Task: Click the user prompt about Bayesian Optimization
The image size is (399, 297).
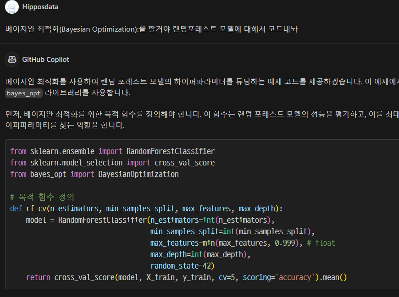Action: point(151,29)
